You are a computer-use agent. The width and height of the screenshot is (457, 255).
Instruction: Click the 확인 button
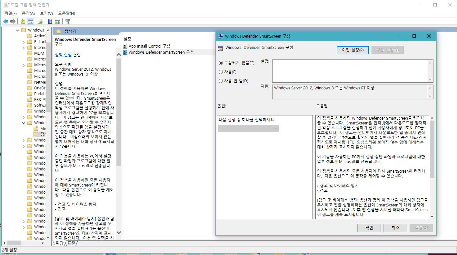[x=369, y=228]
